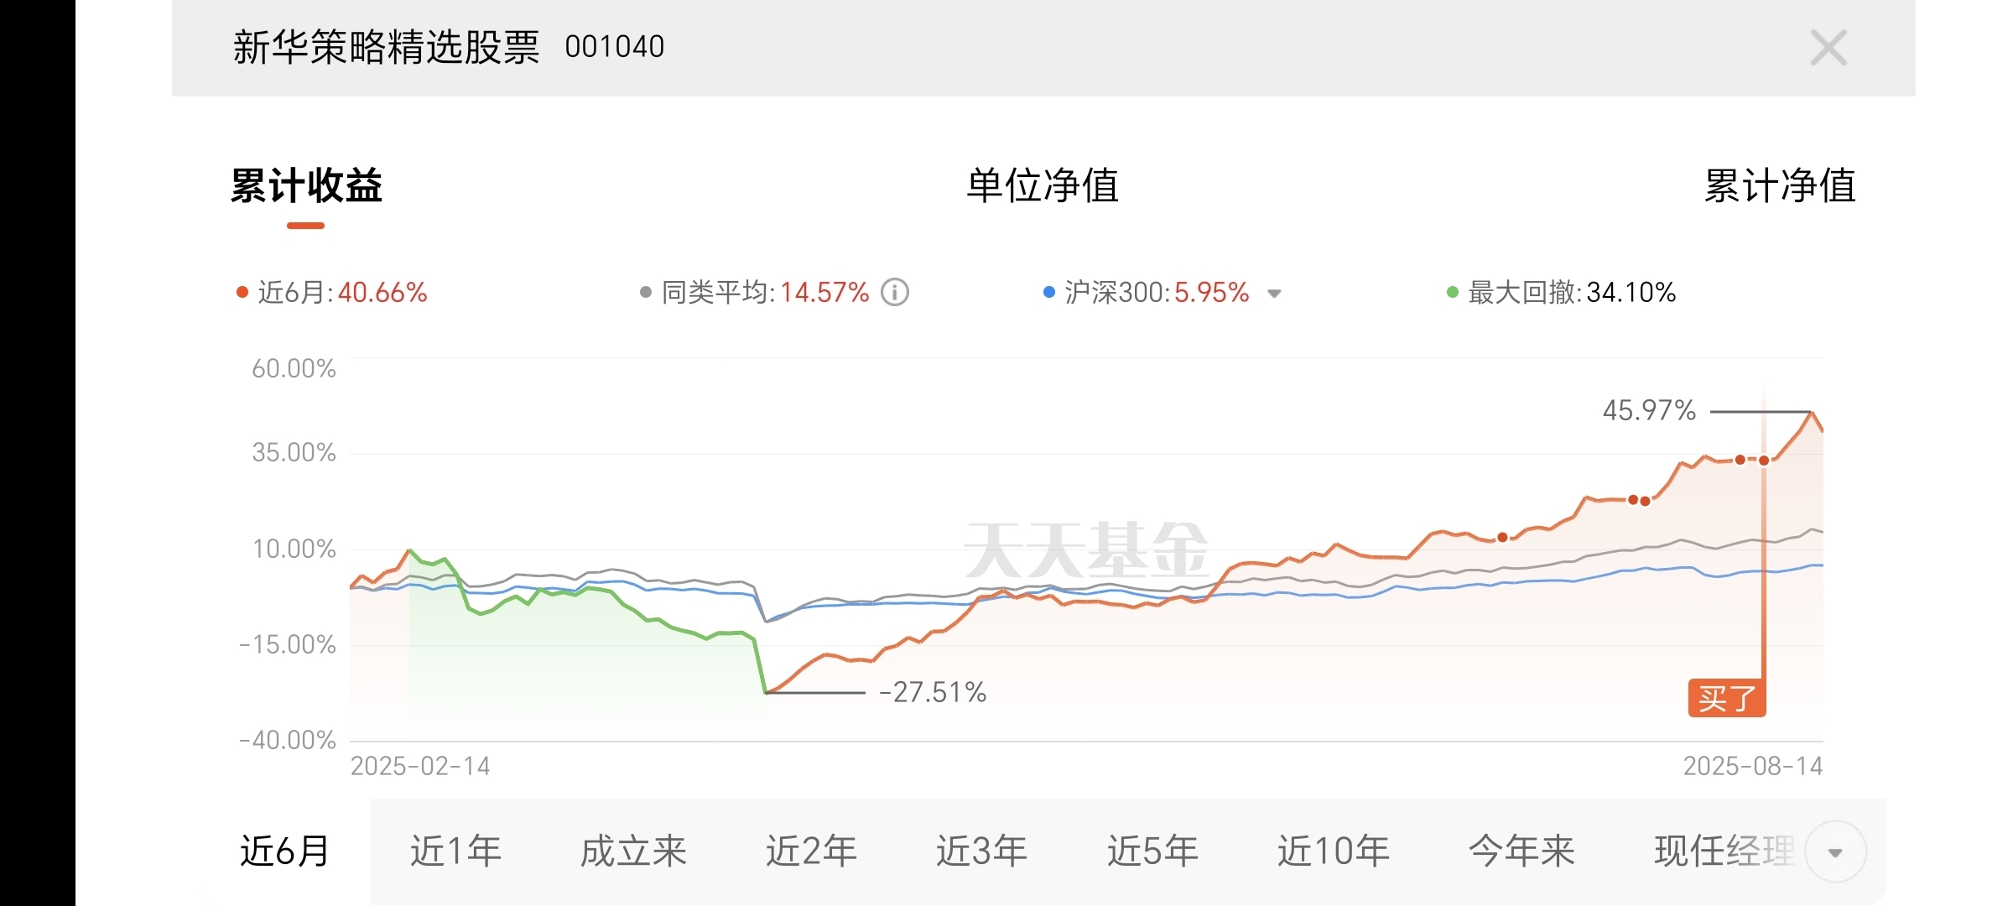Toggle the 最大回撤 green legend dot
Viewport: 2013px width, 906px height.
1453,293
